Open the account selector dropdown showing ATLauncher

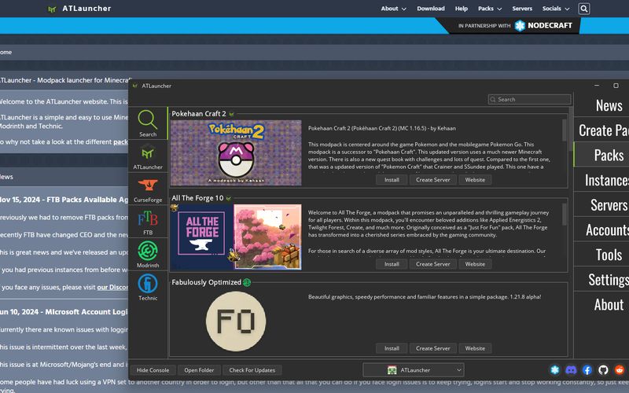pos(414,370)
